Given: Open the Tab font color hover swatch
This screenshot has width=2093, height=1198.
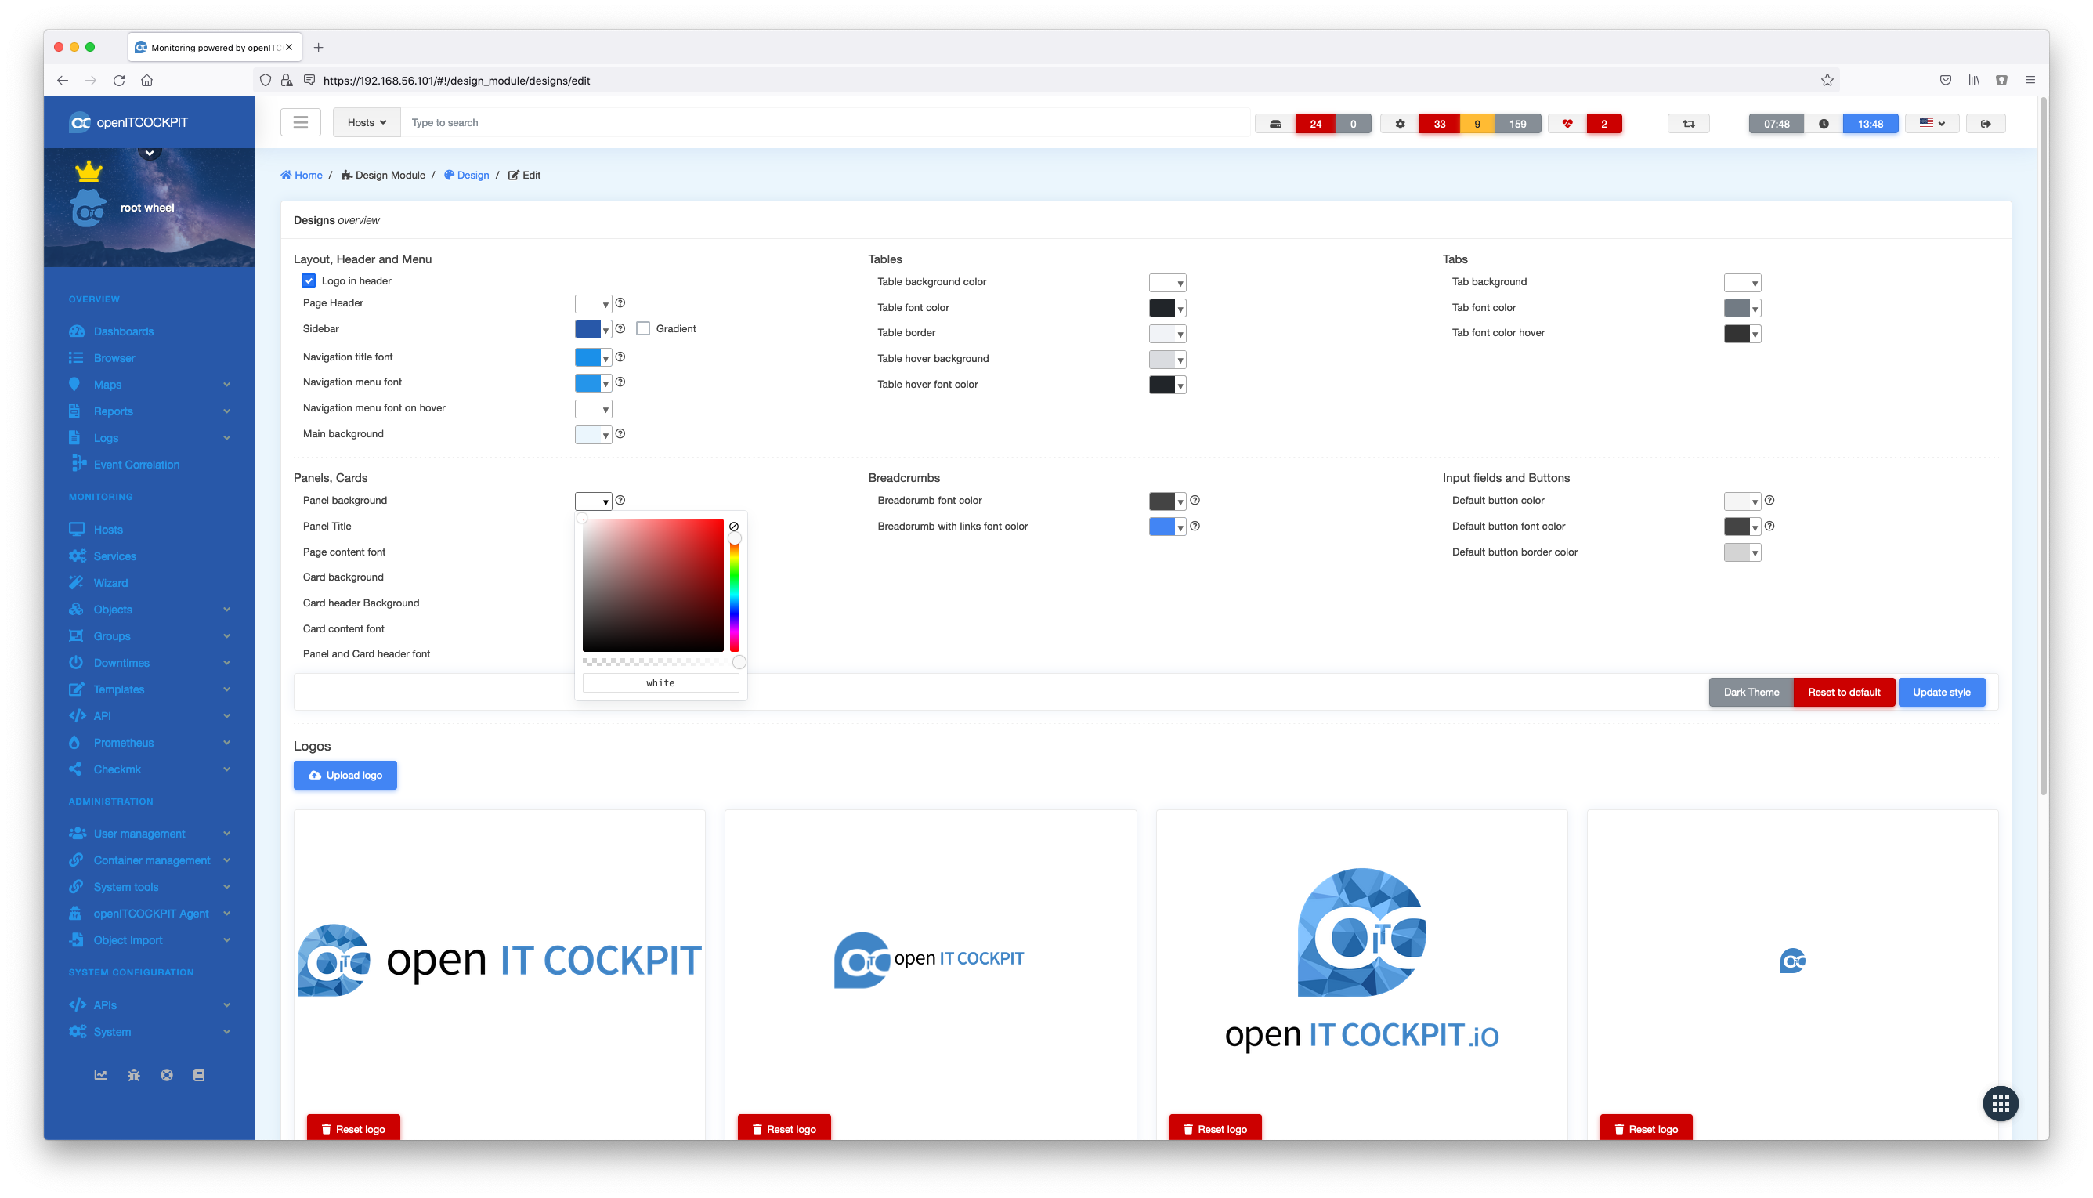Looking at the screenshot, I should pos(1741,333).
